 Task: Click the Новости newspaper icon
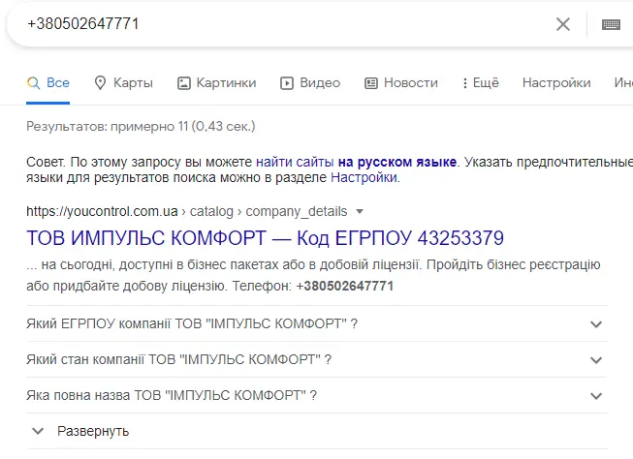tap(371, 83)
